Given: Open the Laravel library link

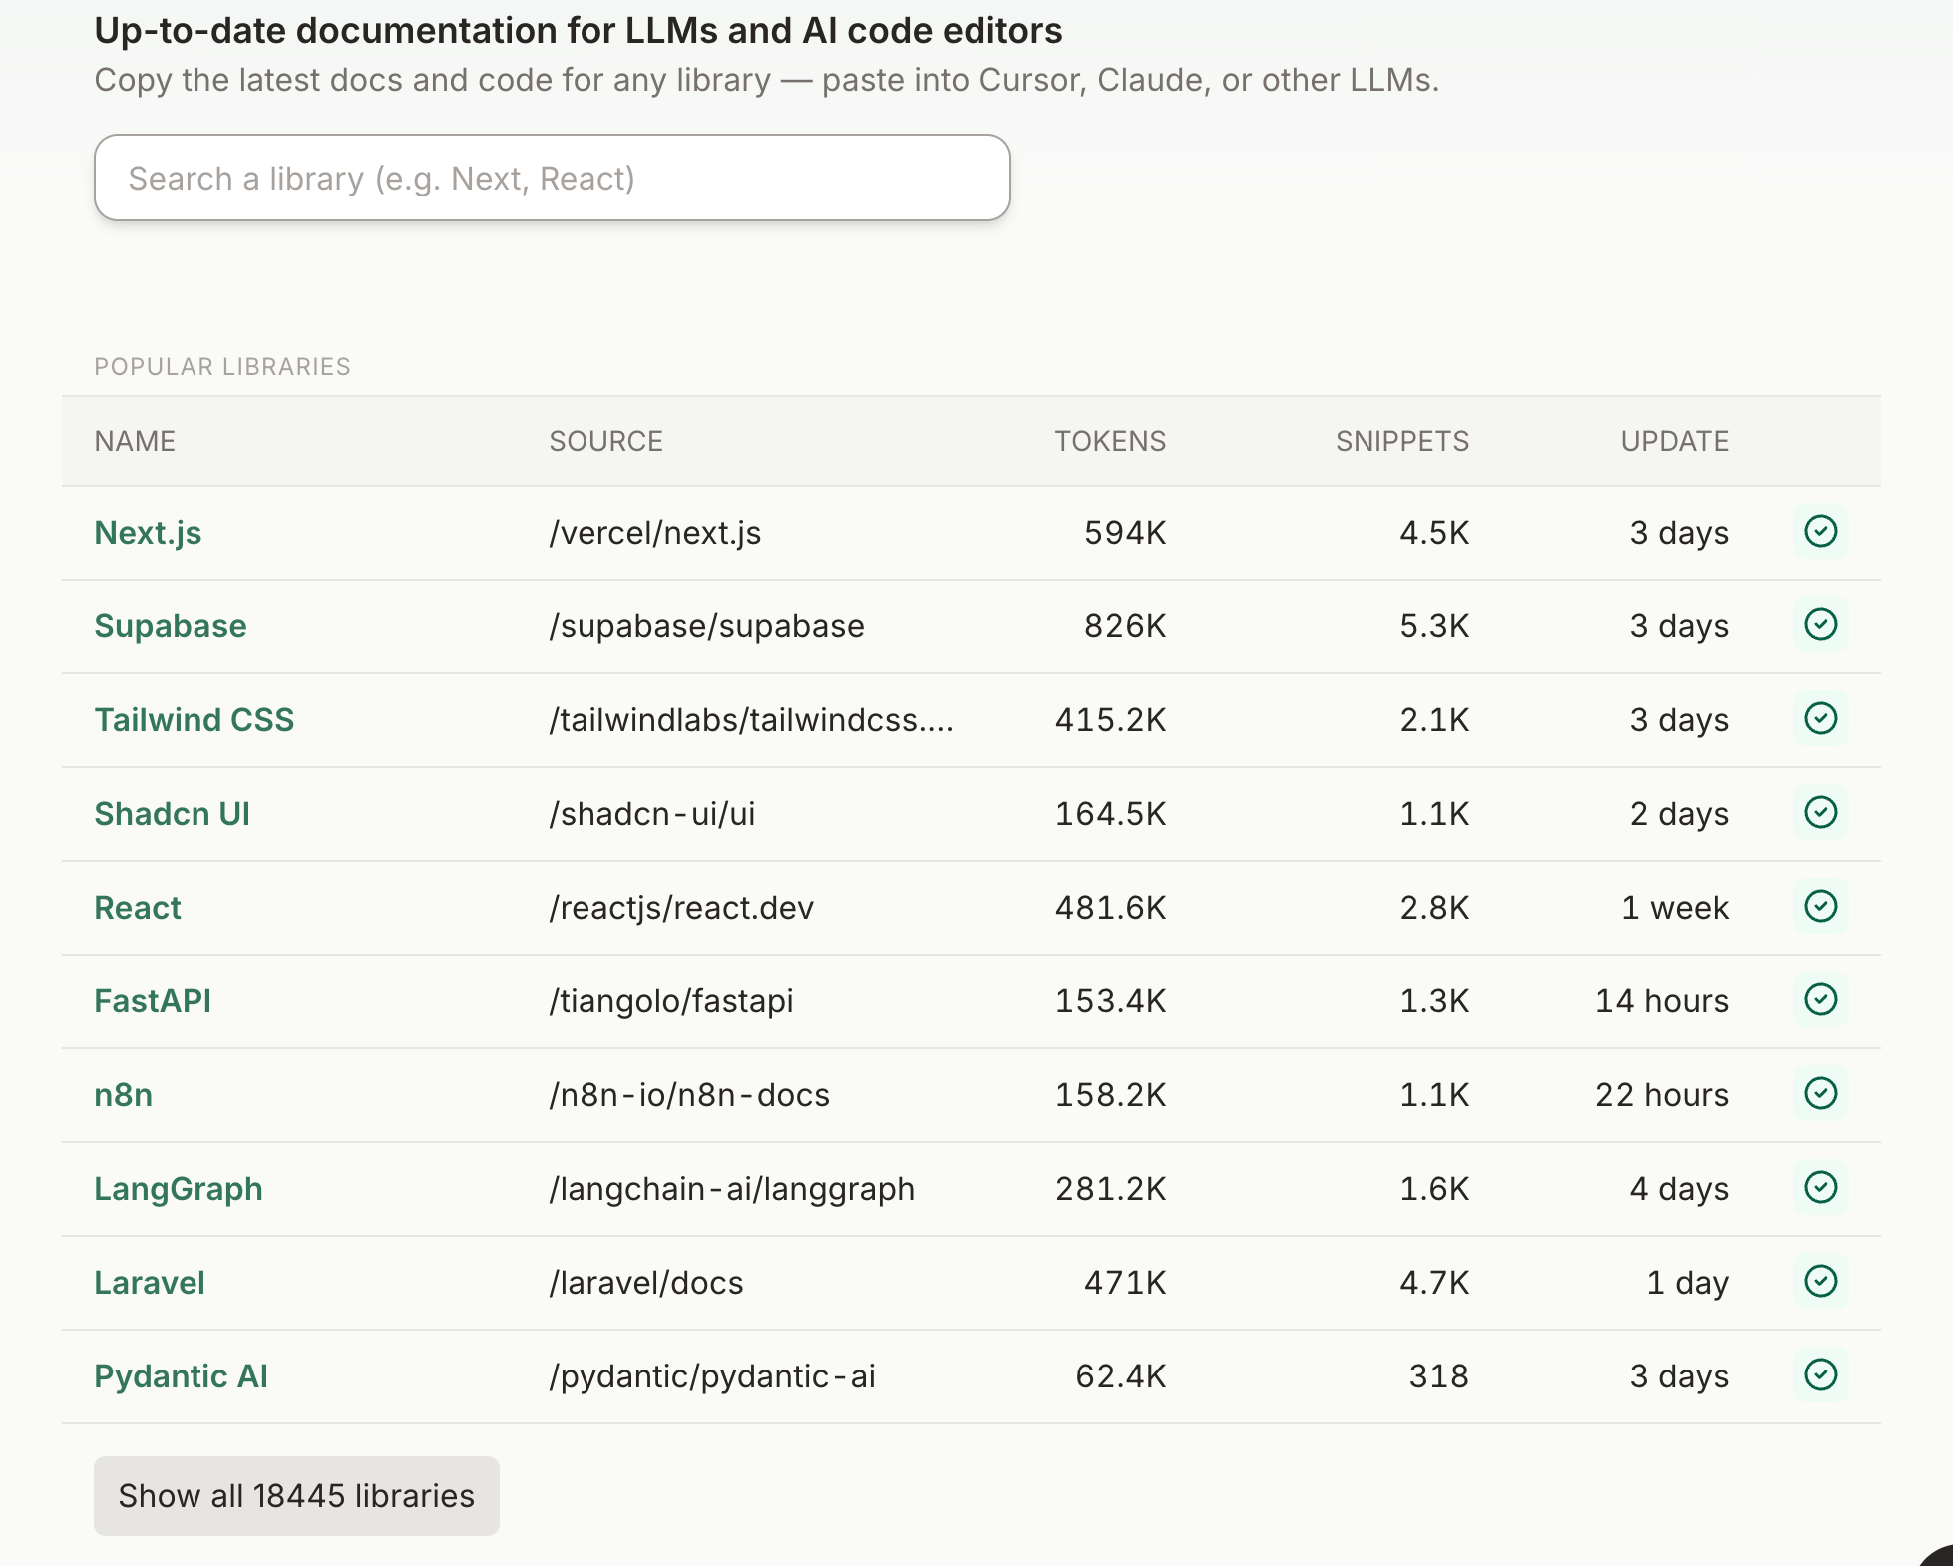Looking at the screenshot, I should (150, 1283).
